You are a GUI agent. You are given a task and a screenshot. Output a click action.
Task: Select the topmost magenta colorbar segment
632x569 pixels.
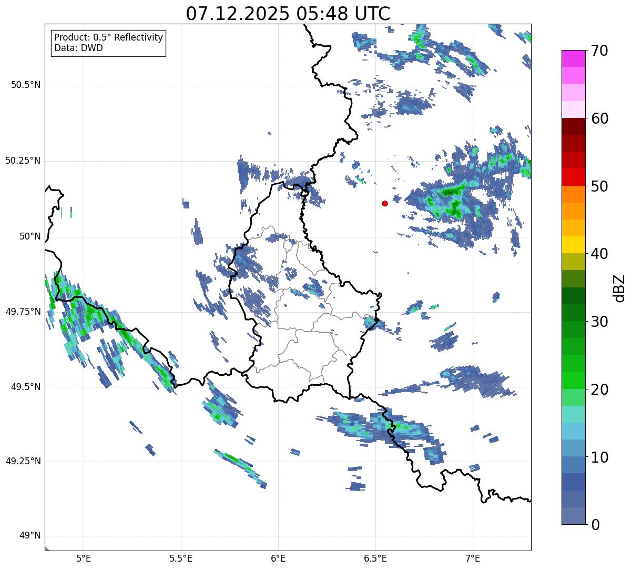(x=574, y=59)
